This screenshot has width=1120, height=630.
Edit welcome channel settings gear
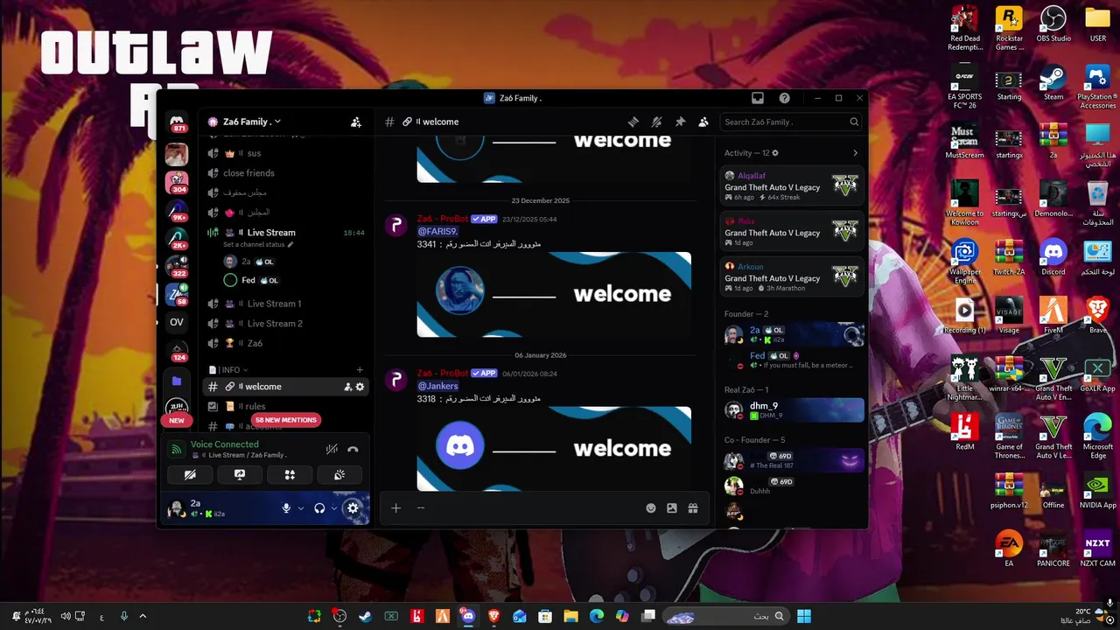[360, 387]
